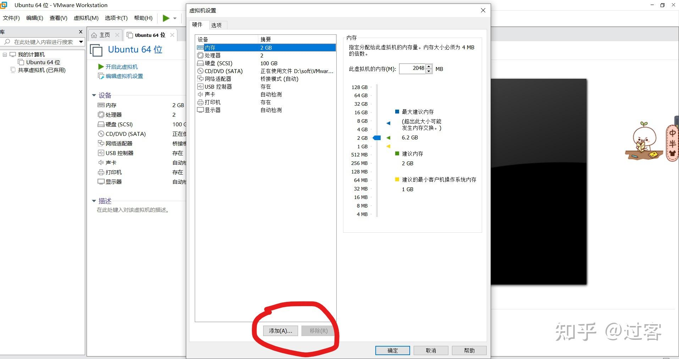Open dropdown arrow next to power-on button

click(x=175, y=18)
